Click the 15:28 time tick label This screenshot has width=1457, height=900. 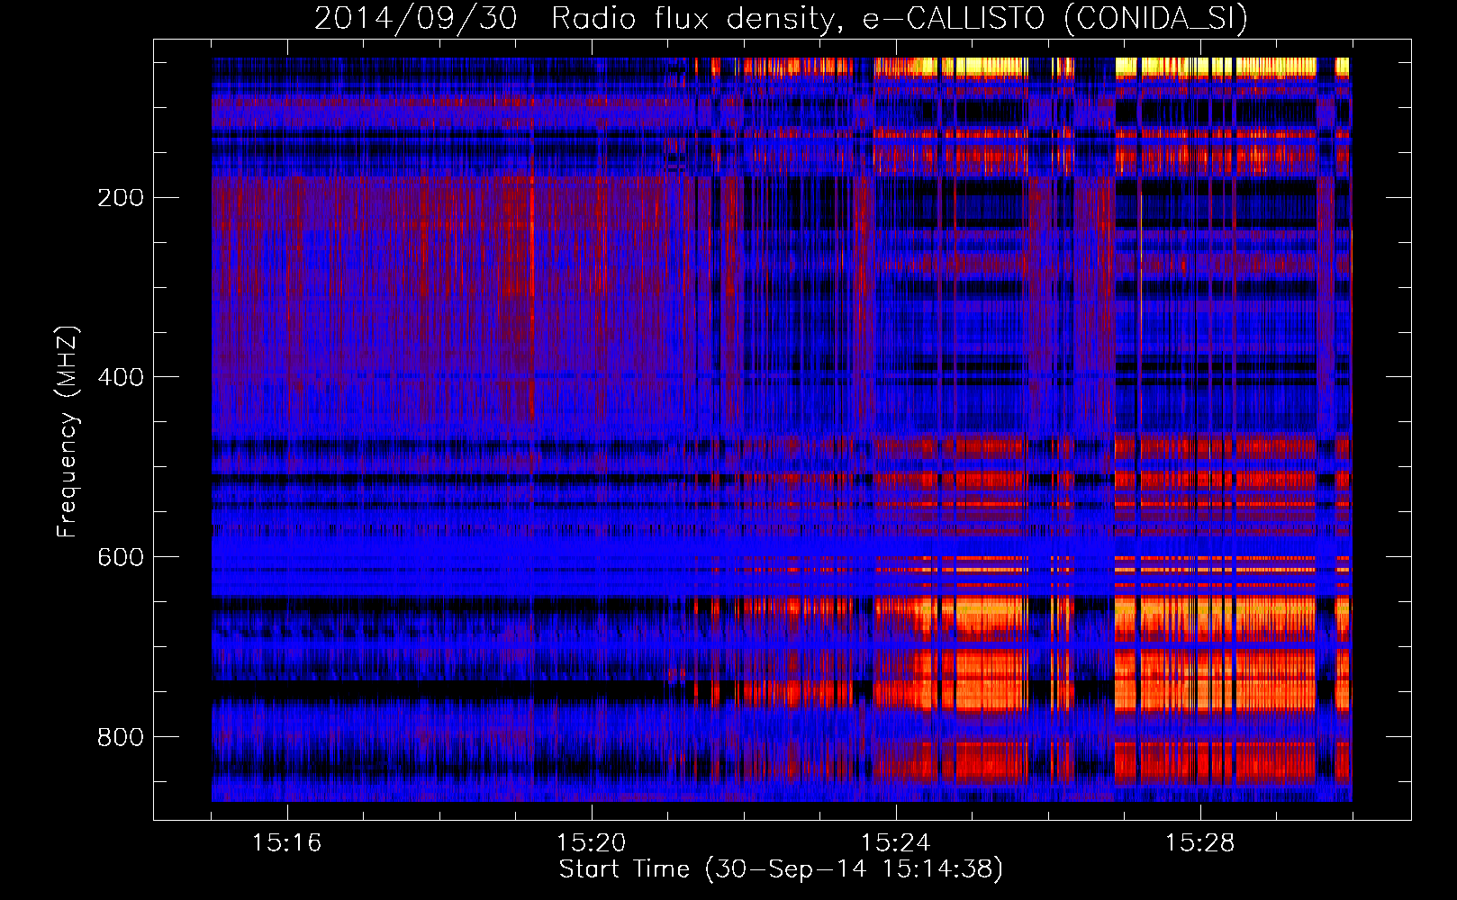(x=1200, y=842)
